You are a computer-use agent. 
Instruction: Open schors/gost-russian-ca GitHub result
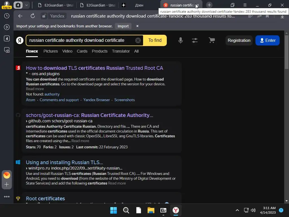click(x=89, y=115)
